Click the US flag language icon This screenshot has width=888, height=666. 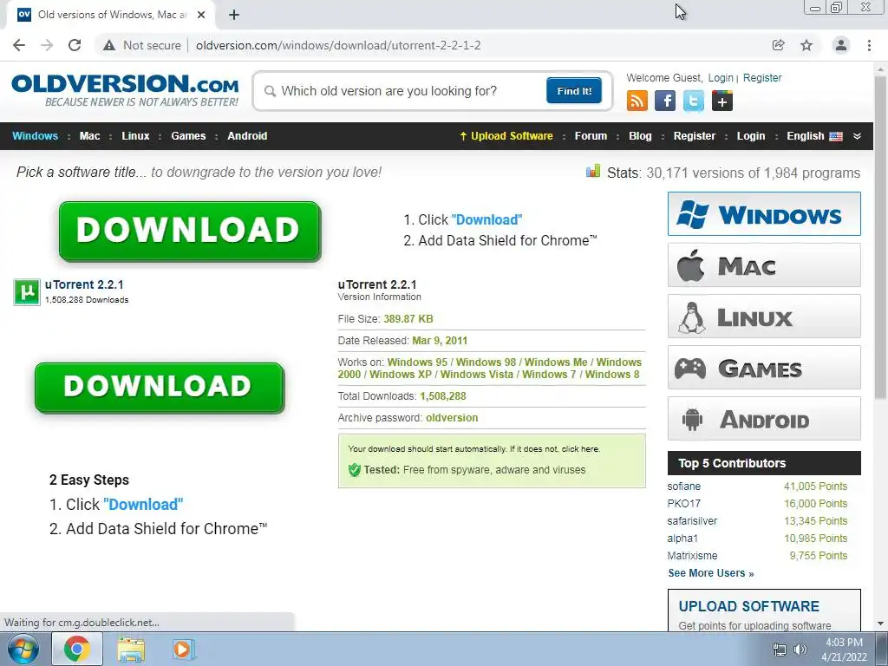coord(836,136)
